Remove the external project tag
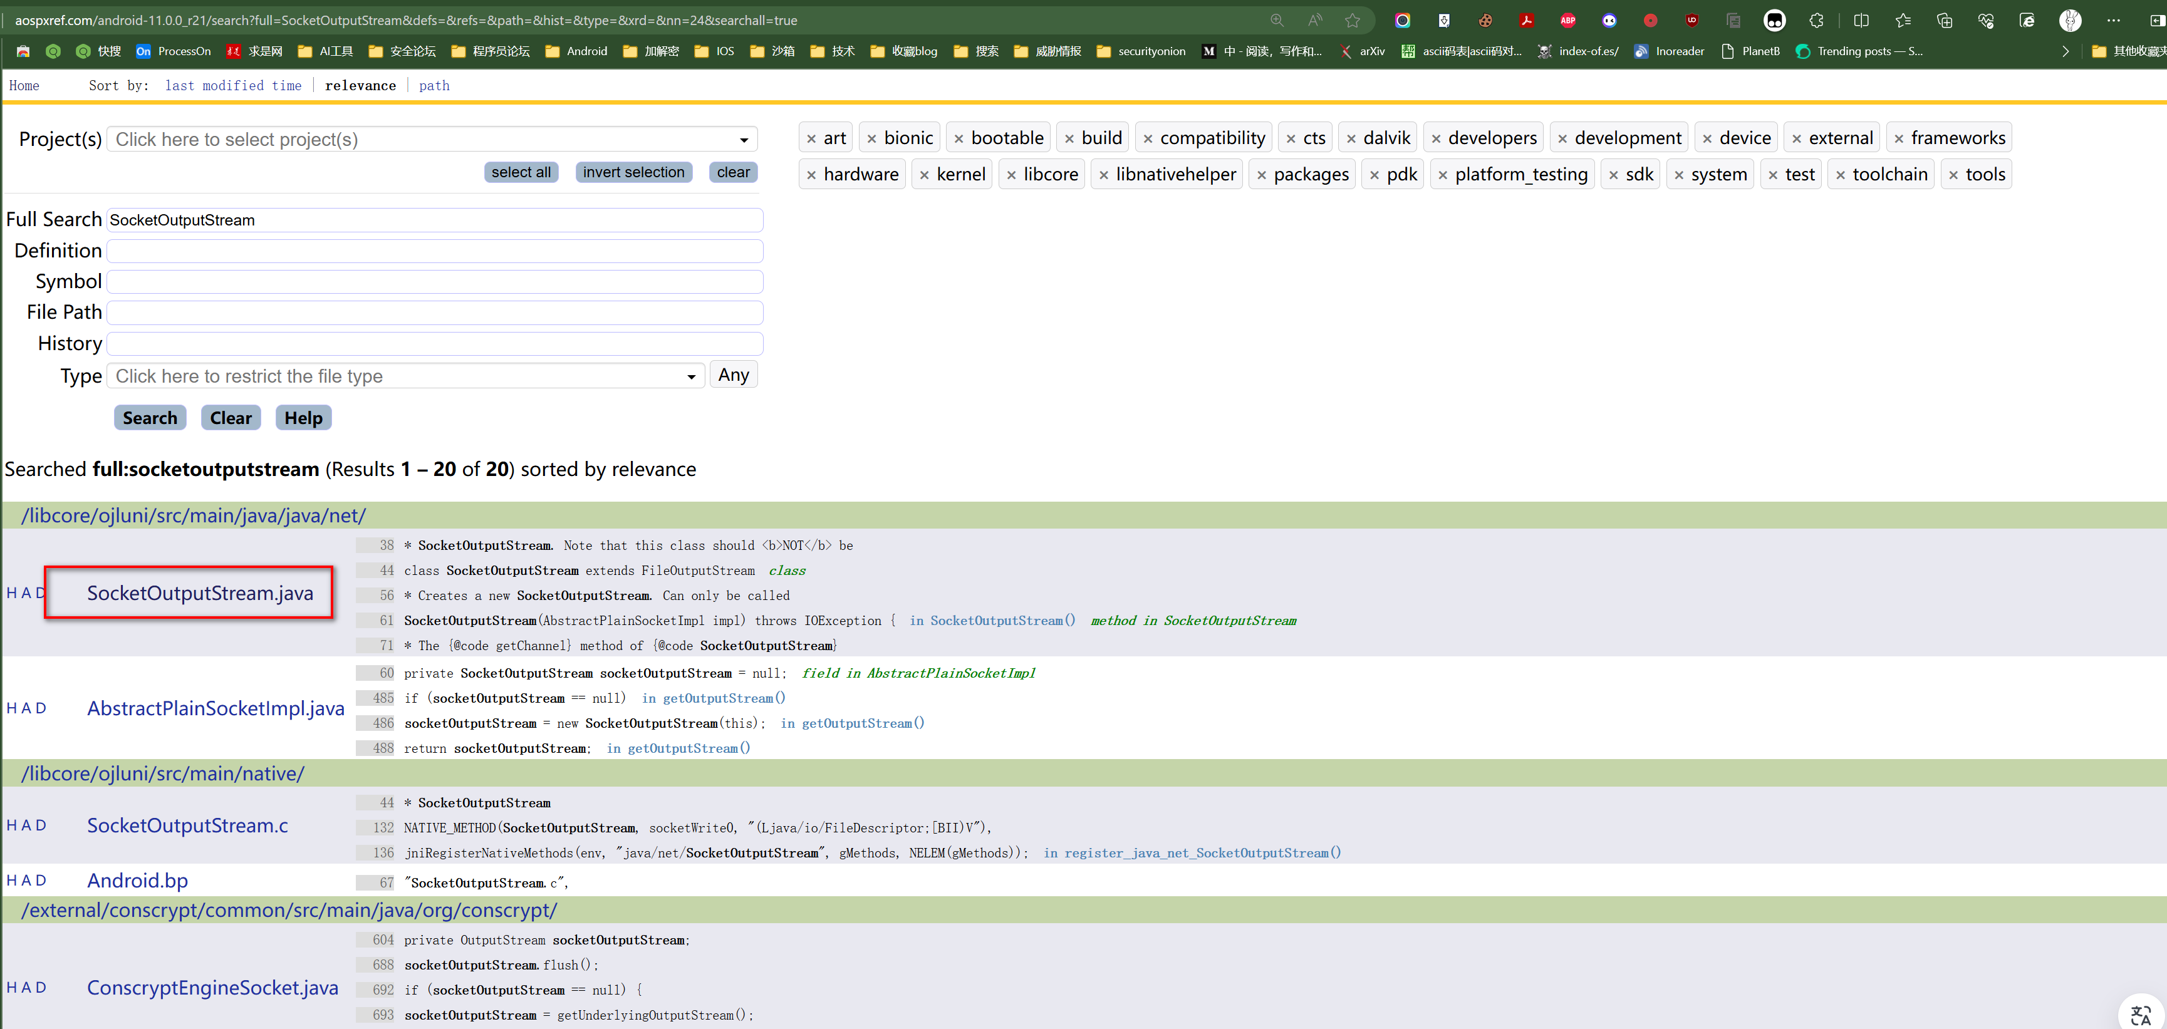The width and height of the screenshot is (2167, 1029). 1797,138
